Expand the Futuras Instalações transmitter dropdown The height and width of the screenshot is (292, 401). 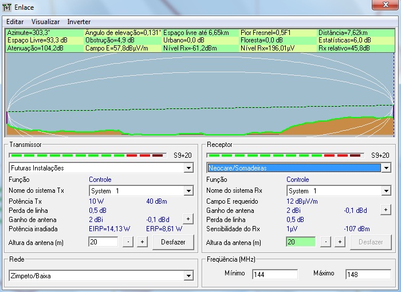188,168
